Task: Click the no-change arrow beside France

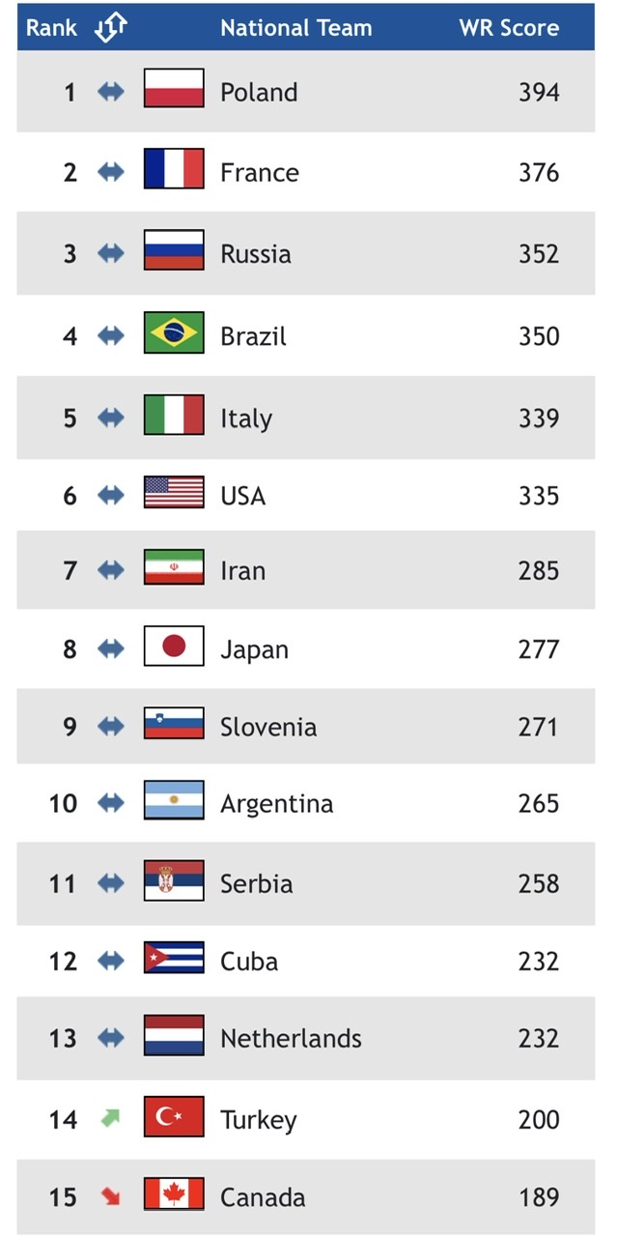Action: 111,172
